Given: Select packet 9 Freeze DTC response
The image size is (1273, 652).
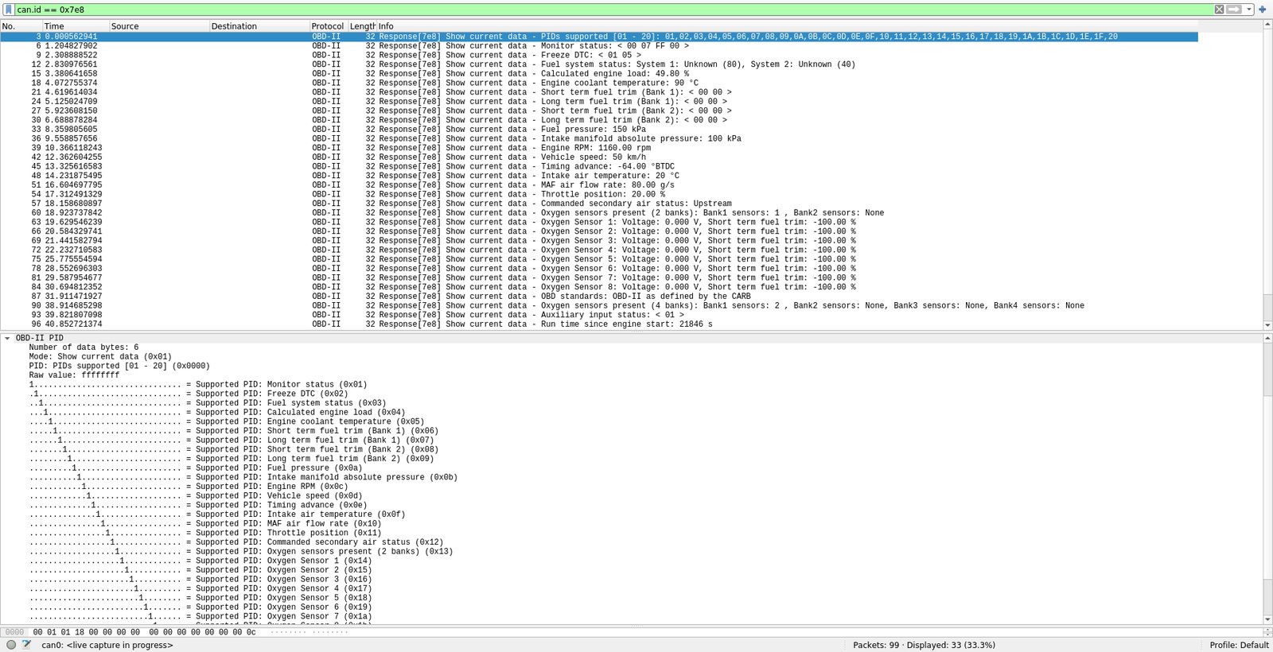Looking at the screenshot, I should 599,56.
